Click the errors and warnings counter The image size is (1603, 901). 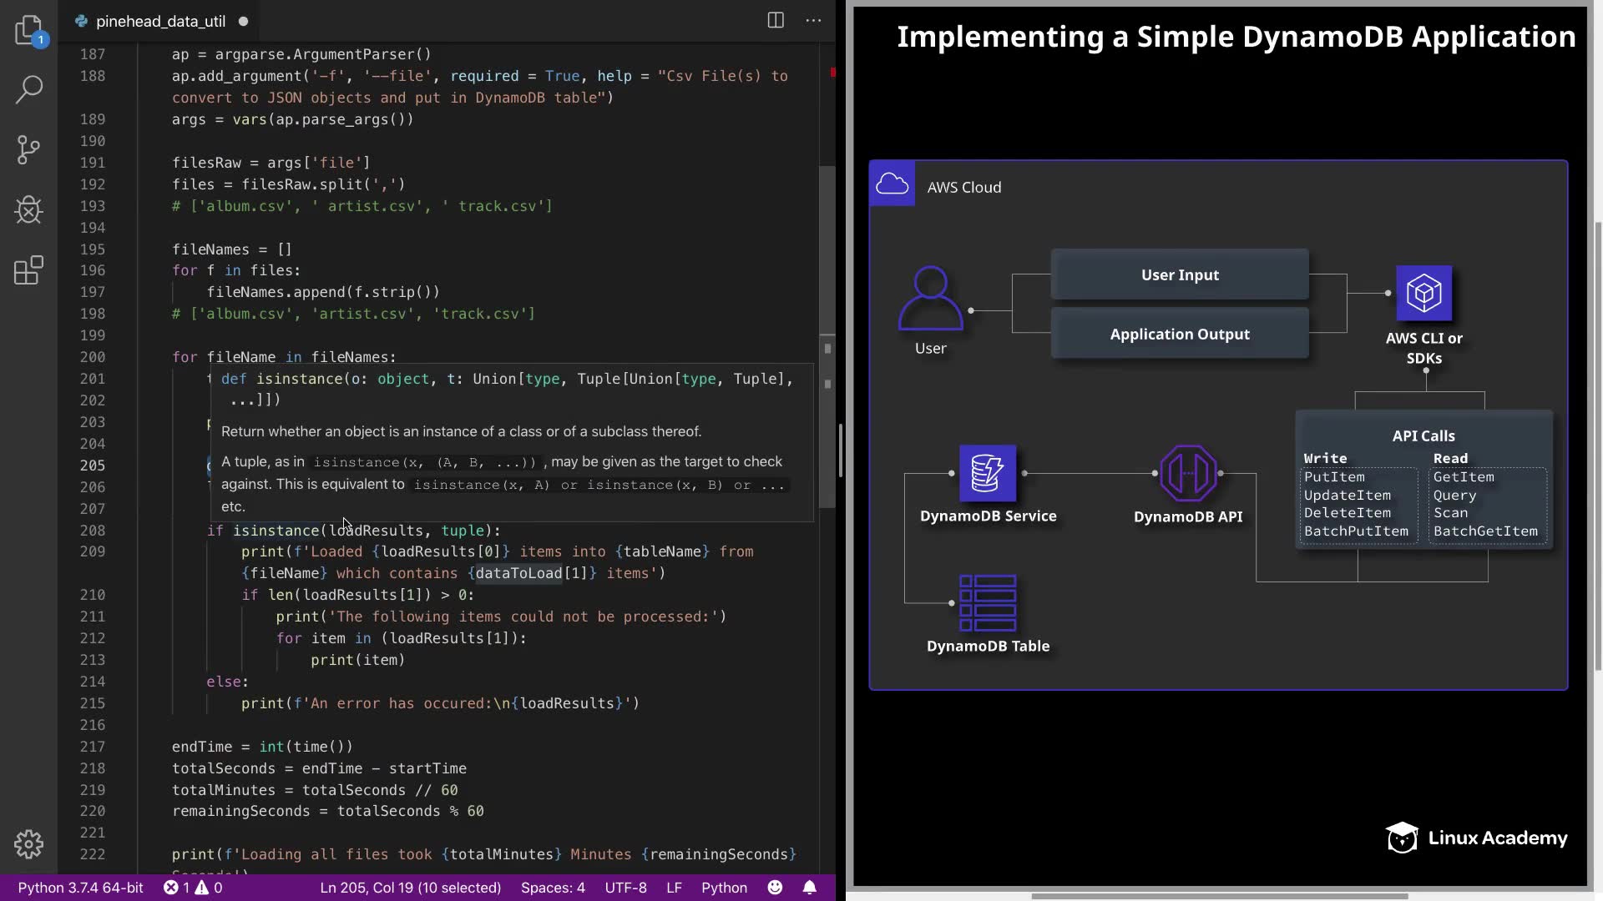(193, 888)
